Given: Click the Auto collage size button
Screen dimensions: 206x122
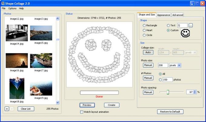Looking at the screenshot, I should [148, 52].
